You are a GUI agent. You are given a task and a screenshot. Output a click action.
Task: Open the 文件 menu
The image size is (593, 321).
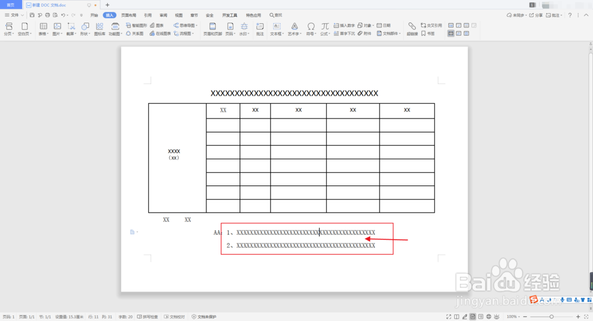click(14, 15)
